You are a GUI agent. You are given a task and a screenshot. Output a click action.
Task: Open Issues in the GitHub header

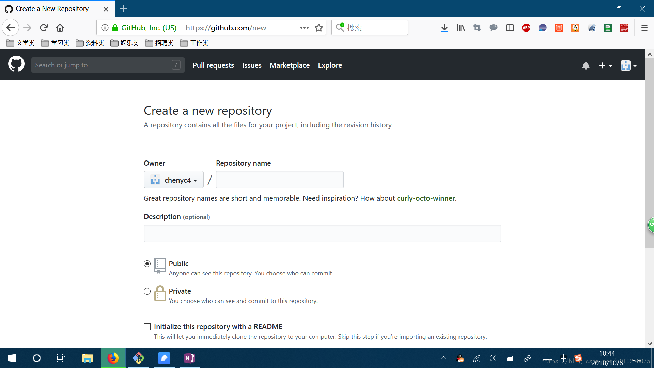[x=252, y=65]
